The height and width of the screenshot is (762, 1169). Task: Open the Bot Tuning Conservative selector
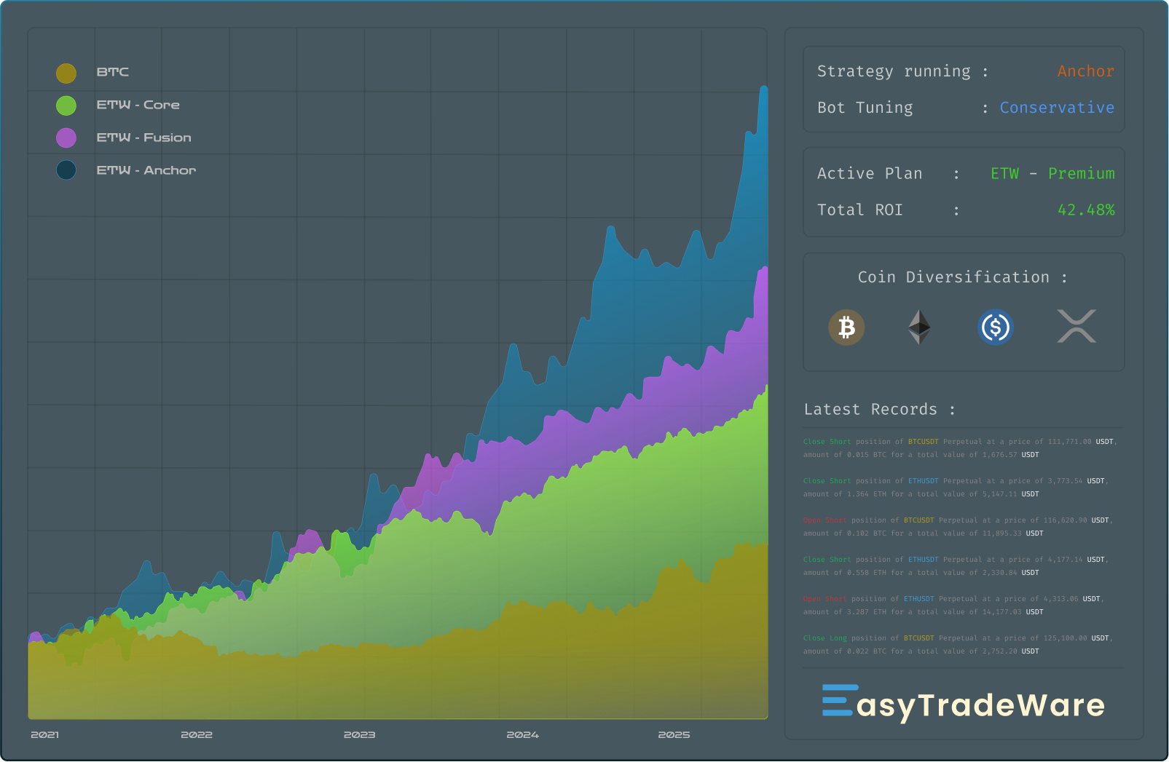tap(1057, 107)
